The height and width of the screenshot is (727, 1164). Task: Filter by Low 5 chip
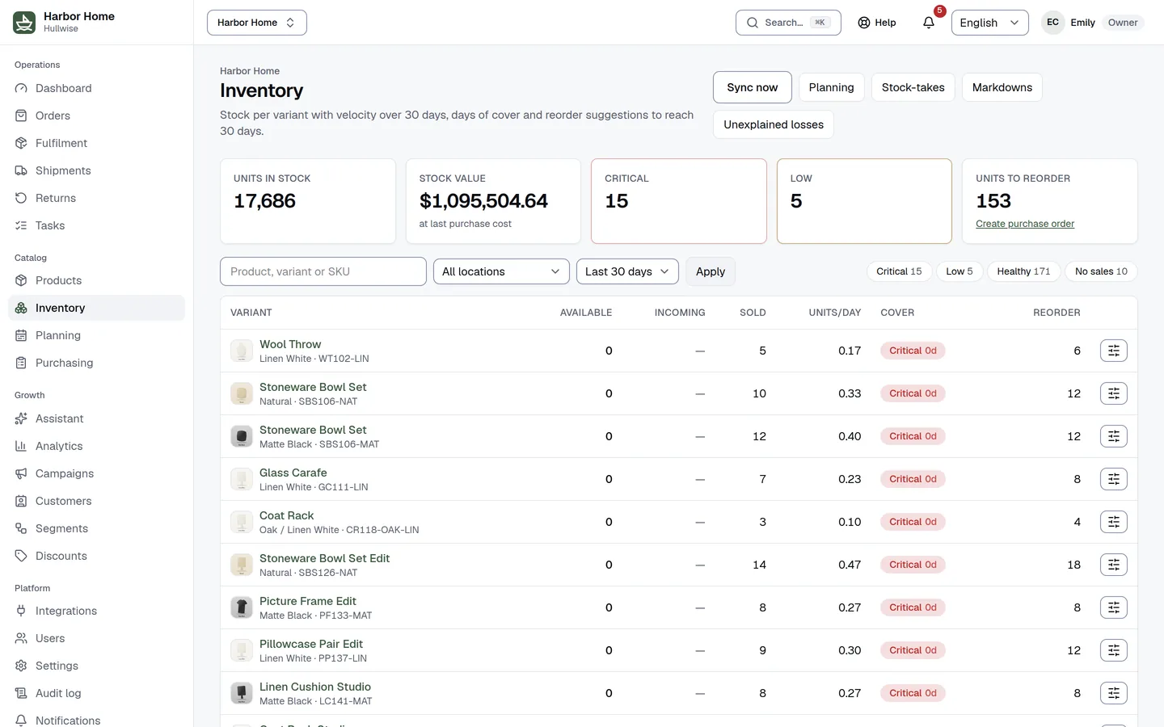[x=959, y=271]
